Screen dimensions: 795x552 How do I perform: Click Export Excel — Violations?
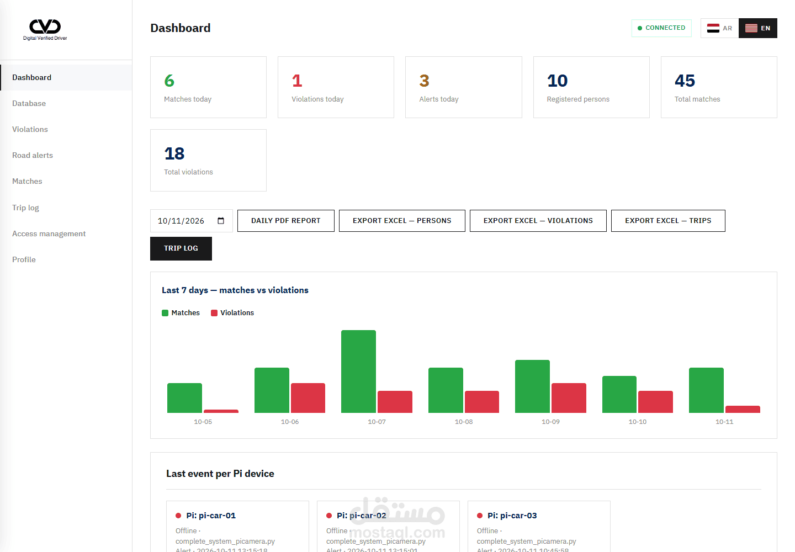pyautogui.click(x=538, y=221)
